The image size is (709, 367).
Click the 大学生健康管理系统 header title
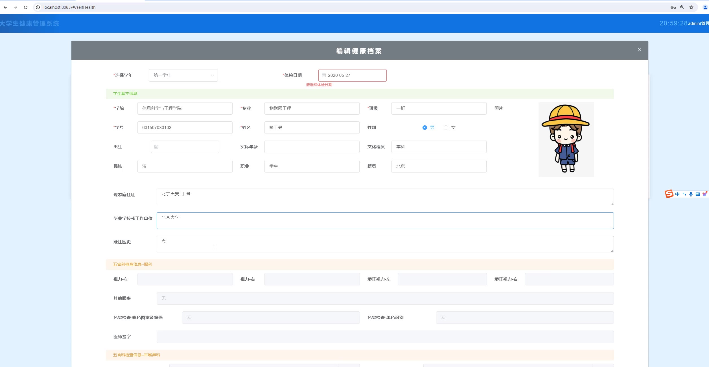(x=29, y=23)
